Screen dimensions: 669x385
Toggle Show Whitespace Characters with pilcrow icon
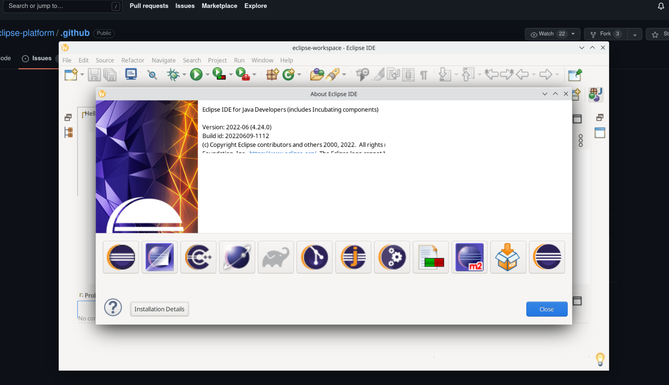(424, 74)
